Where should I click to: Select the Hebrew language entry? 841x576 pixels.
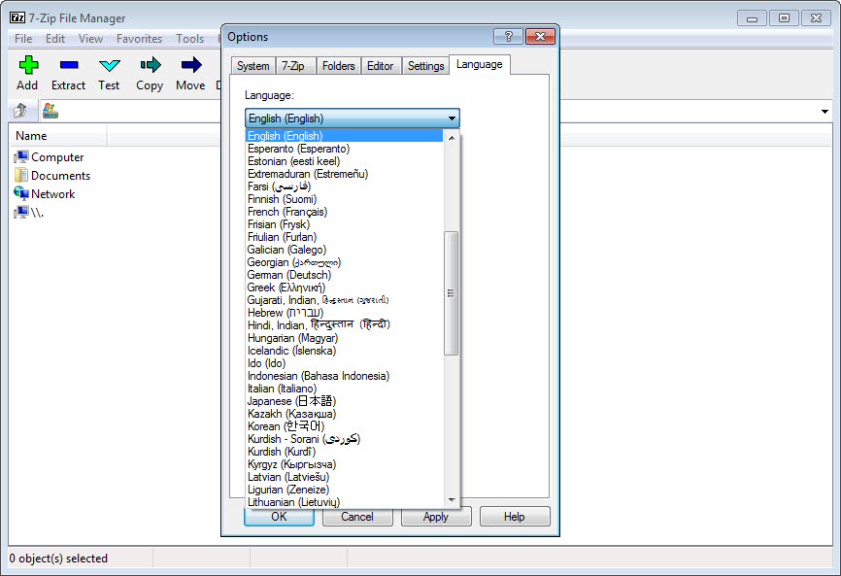pyautogui.click(x=345, y=312)
